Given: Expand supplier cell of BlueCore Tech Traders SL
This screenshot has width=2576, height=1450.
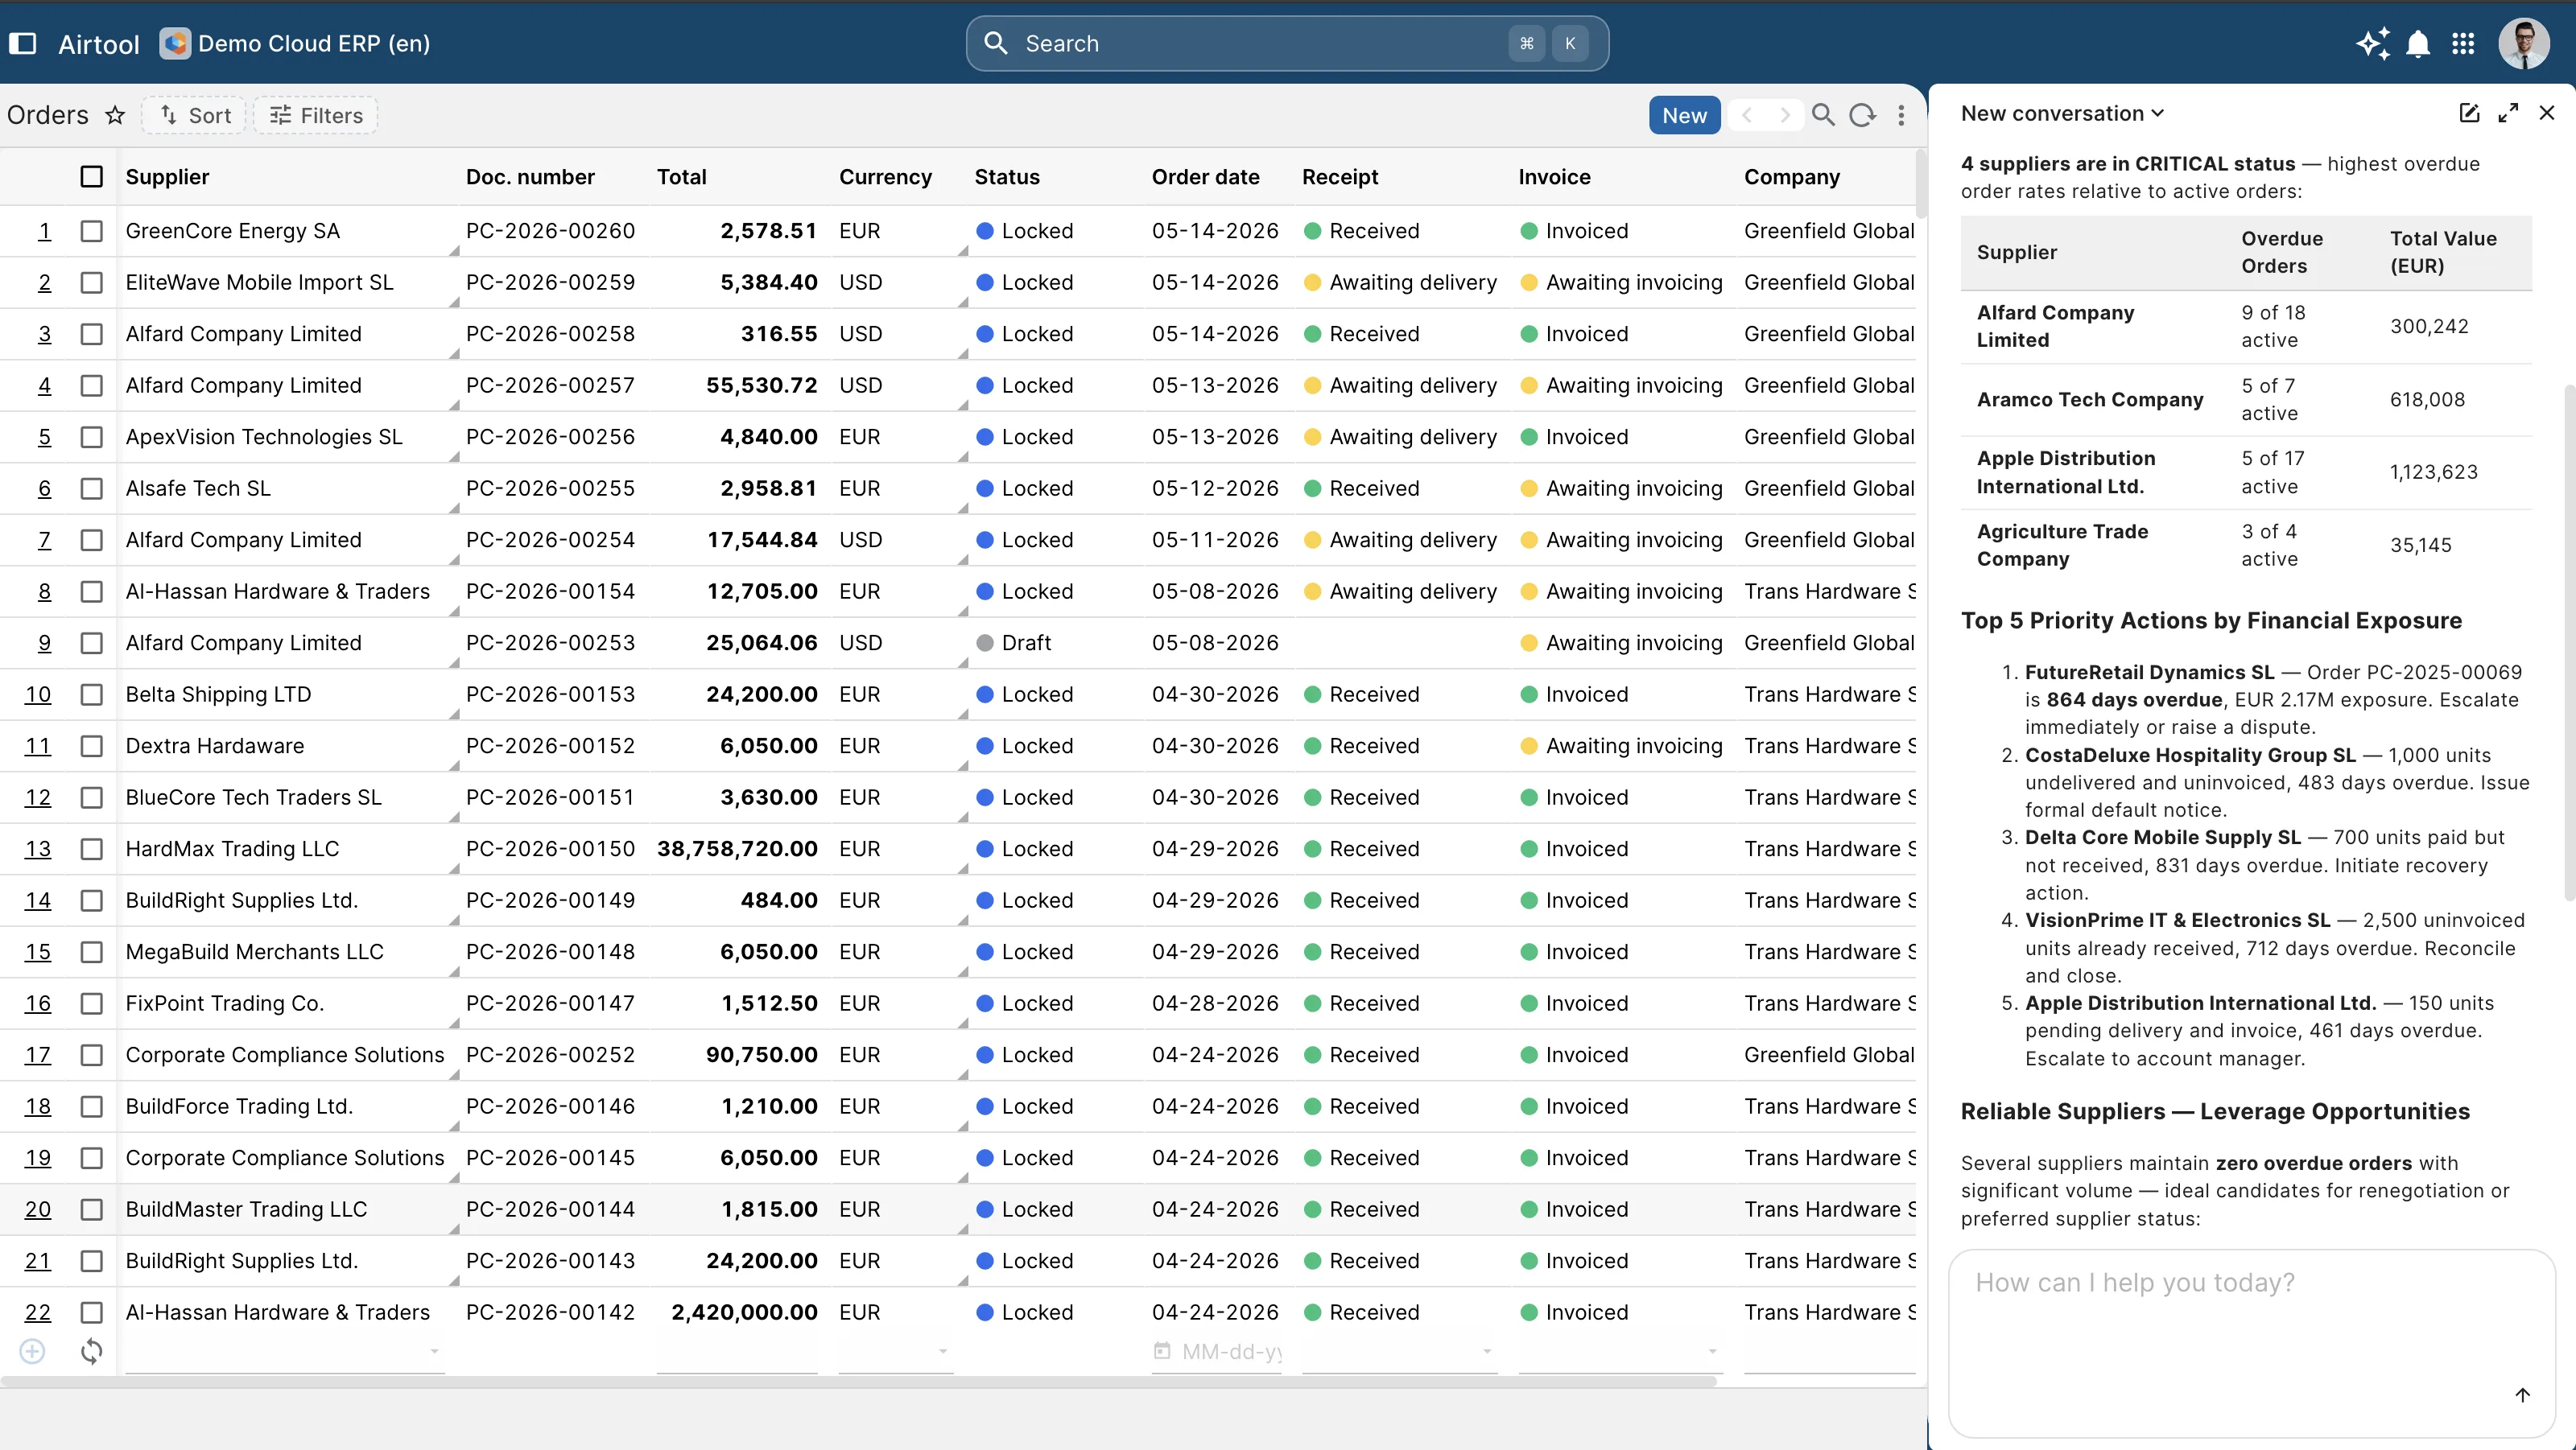Looking at the screenshot, I should (455, 818).
